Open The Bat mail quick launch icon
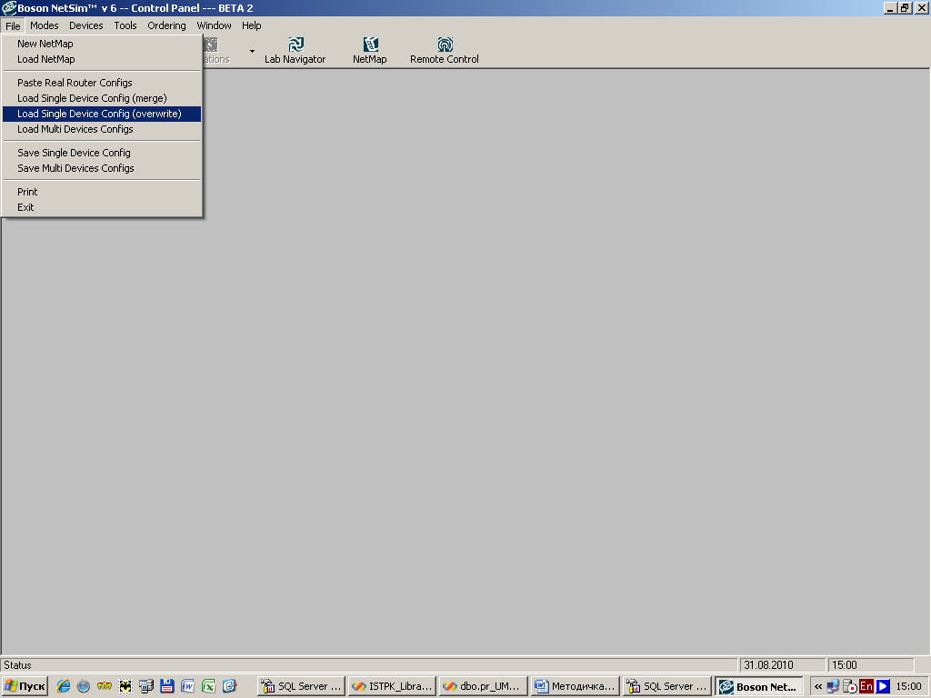Viewport: 931px width, 698px height. click(x=125, y=686)
